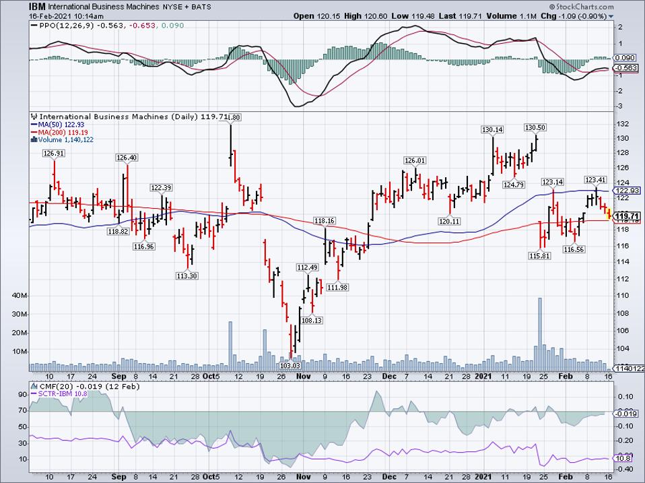
Task: Click the 123.14 price label
Action: [553, 182]
